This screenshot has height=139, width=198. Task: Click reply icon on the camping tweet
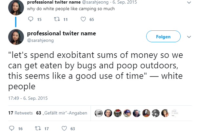pos(30,19)
